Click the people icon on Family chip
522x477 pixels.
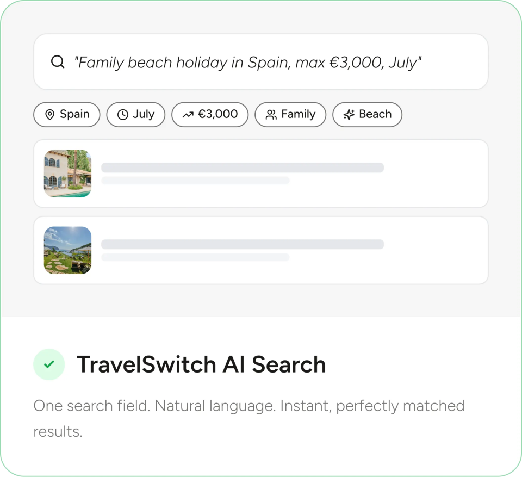[x=271, y=115]
